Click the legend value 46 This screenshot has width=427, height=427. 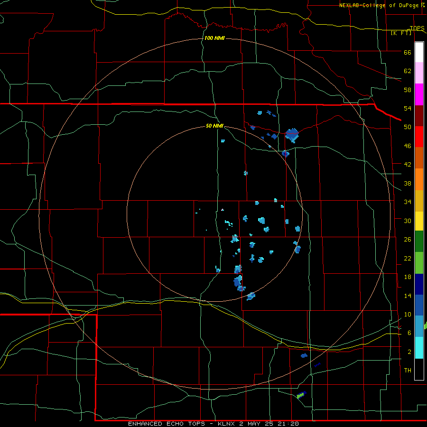[x=408, y=146]
